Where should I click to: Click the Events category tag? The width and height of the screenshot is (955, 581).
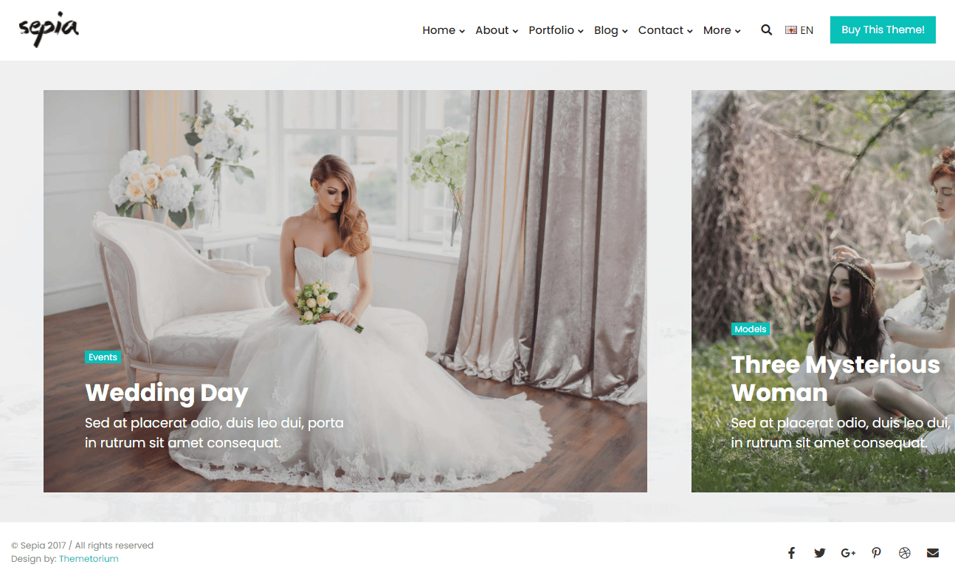(103, 357)
